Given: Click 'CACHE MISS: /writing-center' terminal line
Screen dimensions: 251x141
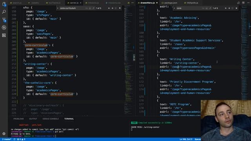Looking at the screenshot, I should [145, 127].
